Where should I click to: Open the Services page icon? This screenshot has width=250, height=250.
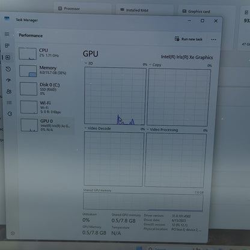[x=10, y=114]
